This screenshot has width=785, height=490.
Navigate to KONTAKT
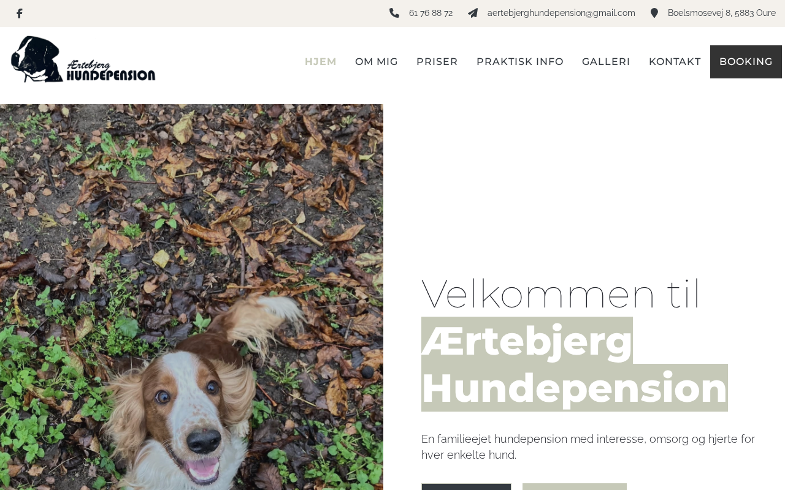coord(675,62)
